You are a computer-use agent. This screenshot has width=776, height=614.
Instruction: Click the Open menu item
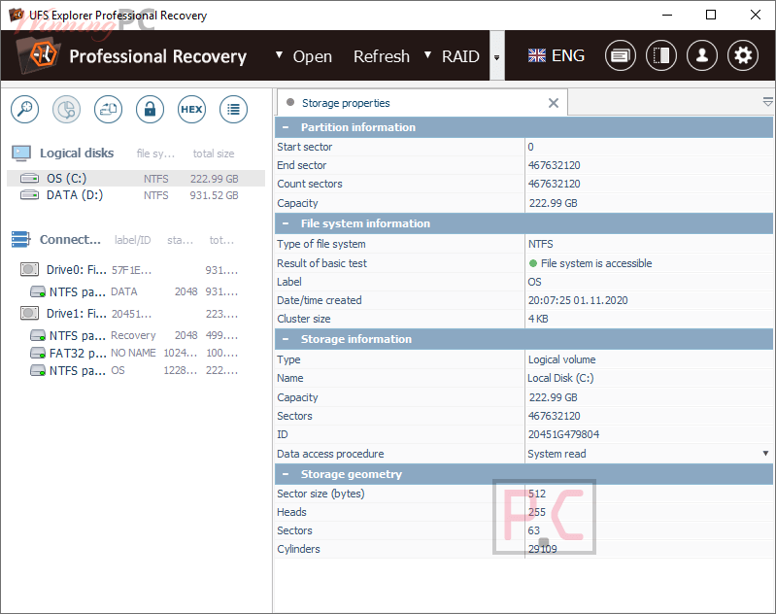pyautogui.click(x=313, y=56)
